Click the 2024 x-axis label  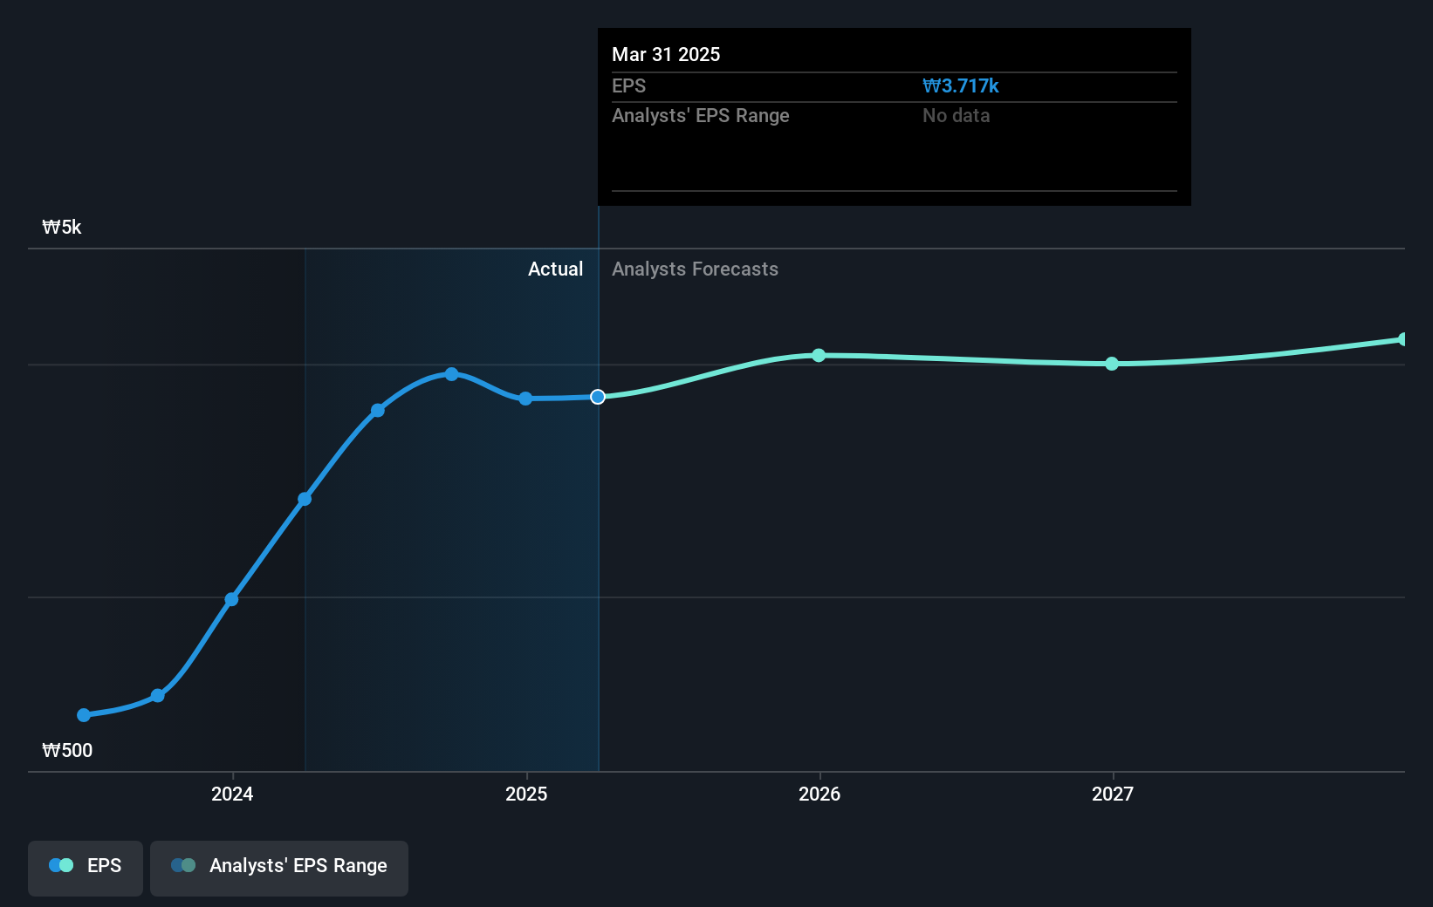point(232,794)
